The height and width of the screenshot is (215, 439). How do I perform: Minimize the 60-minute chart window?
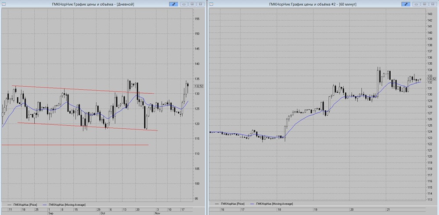pyautogui.click(x=416, y=4)
